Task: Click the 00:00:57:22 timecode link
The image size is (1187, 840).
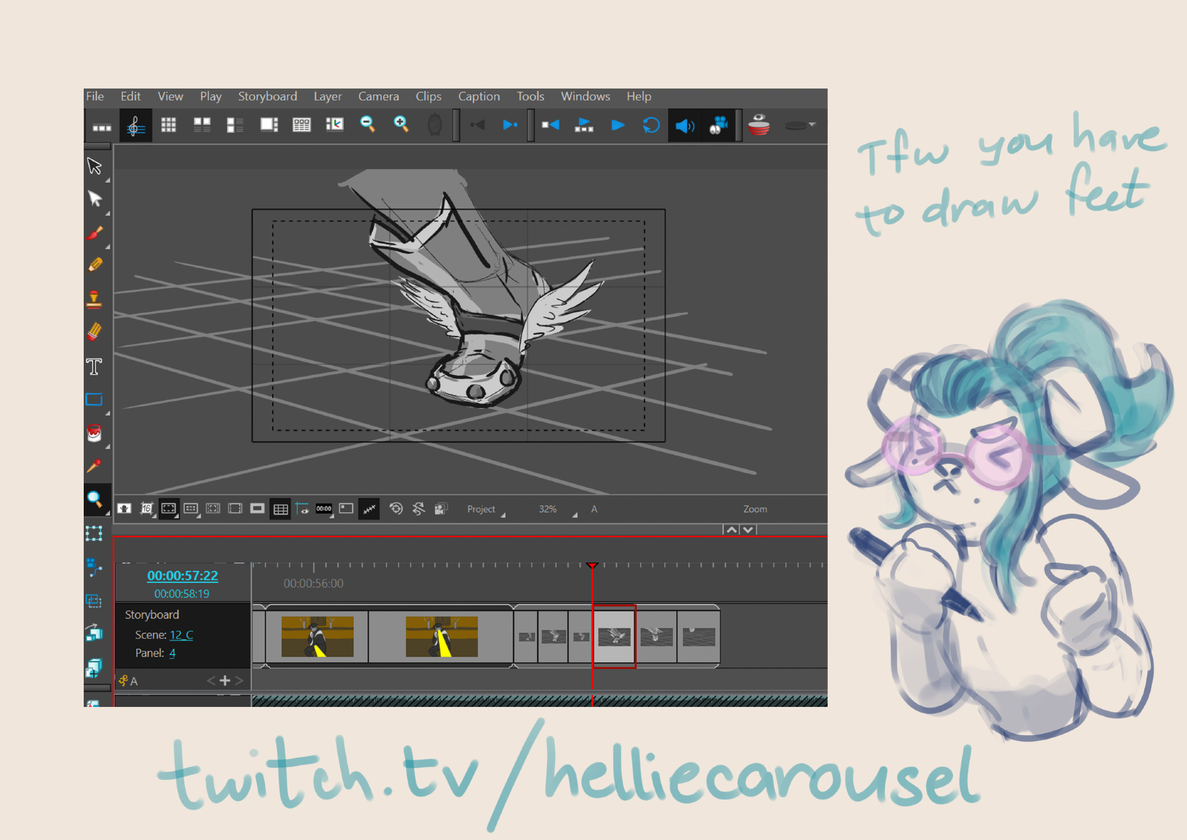Action: tap(182, 576)
